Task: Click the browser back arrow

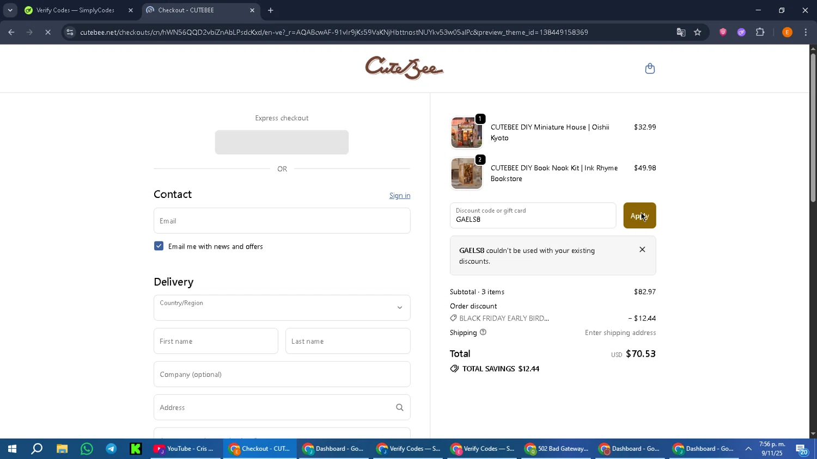Action: pyautogui.click(x=11, y=32)
